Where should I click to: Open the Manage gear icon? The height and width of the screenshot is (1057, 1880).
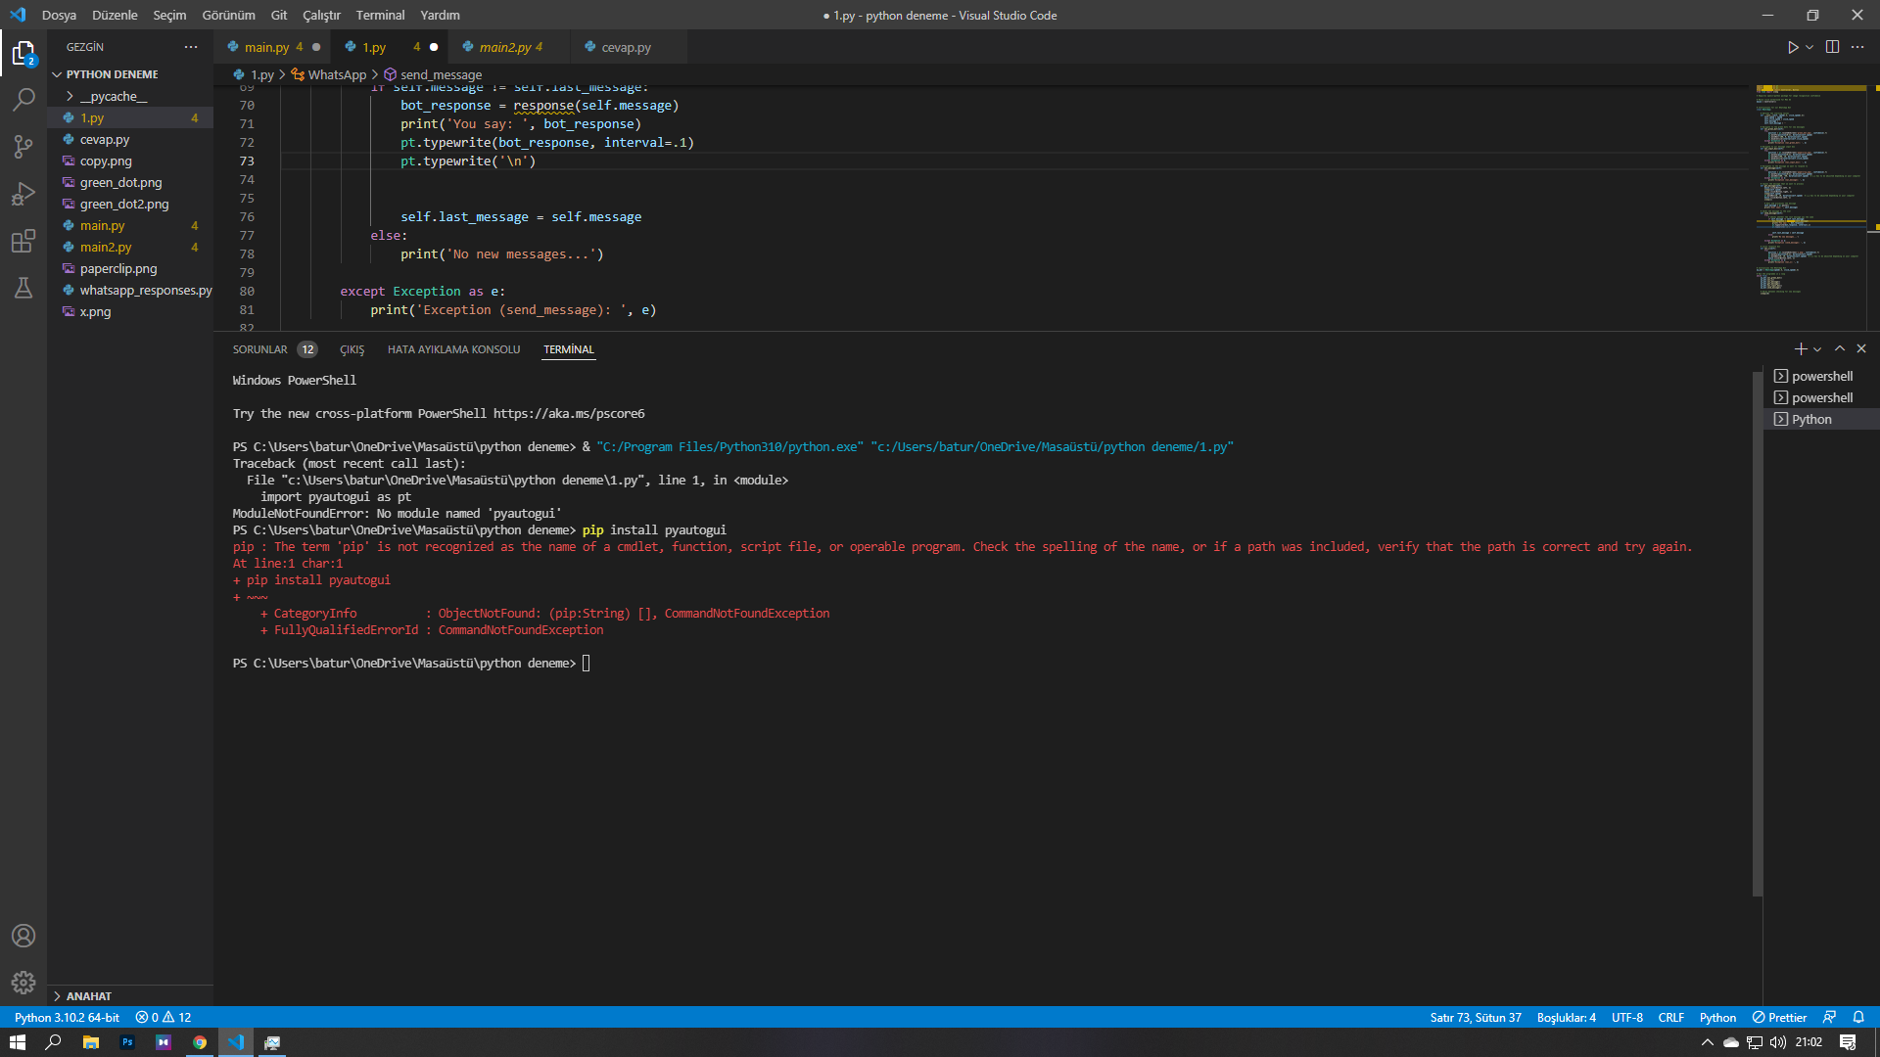coord(23,983)
